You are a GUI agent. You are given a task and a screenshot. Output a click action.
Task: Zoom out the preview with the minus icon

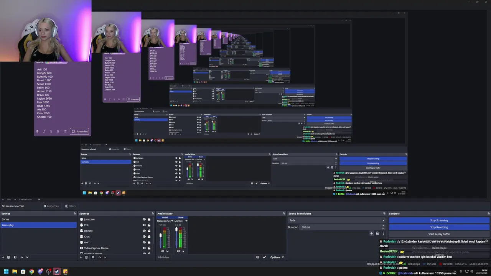3,199
